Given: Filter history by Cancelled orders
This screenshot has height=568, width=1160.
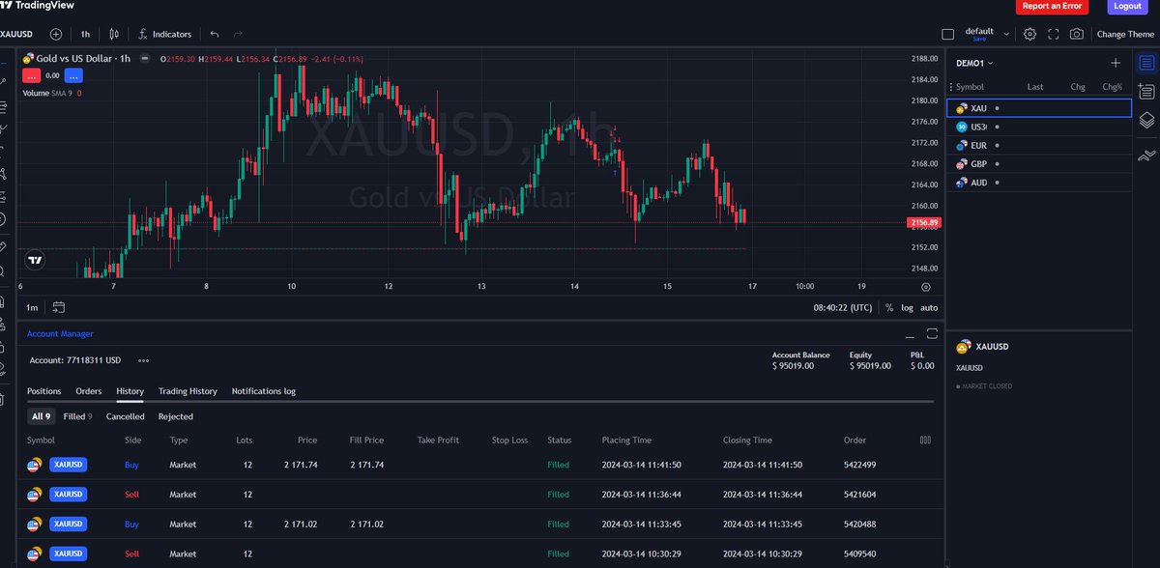Looking at the screenshot, I should pos(125,416).
